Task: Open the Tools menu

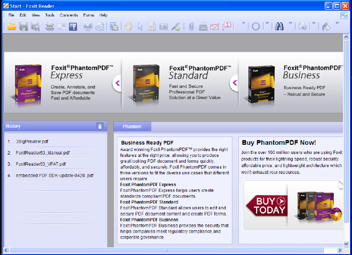Action: click(x=50, y=15)
